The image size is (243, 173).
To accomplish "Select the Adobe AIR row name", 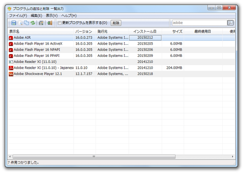I will coord(22,38).
